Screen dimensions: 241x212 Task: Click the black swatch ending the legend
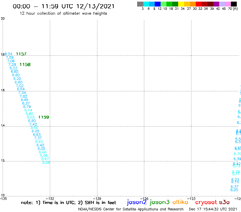234,4
